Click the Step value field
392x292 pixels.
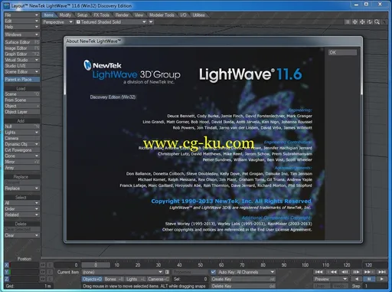(376, 286)
